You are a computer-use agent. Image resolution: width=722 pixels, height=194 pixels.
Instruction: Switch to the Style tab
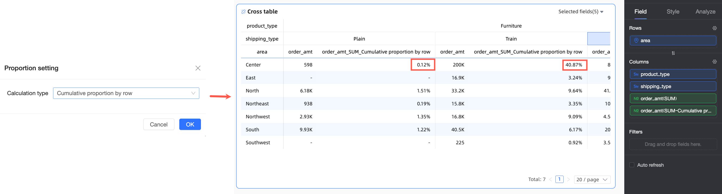coord(673,12)
